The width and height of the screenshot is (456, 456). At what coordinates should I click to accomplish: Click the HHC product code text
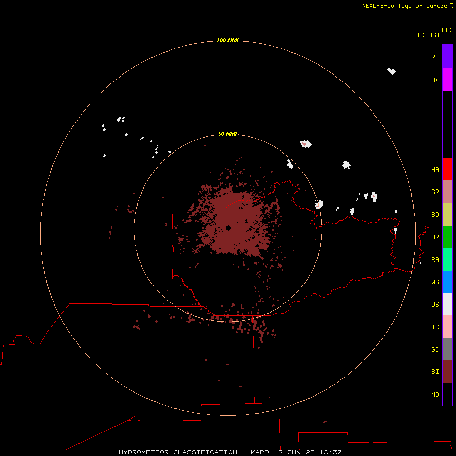445,30
